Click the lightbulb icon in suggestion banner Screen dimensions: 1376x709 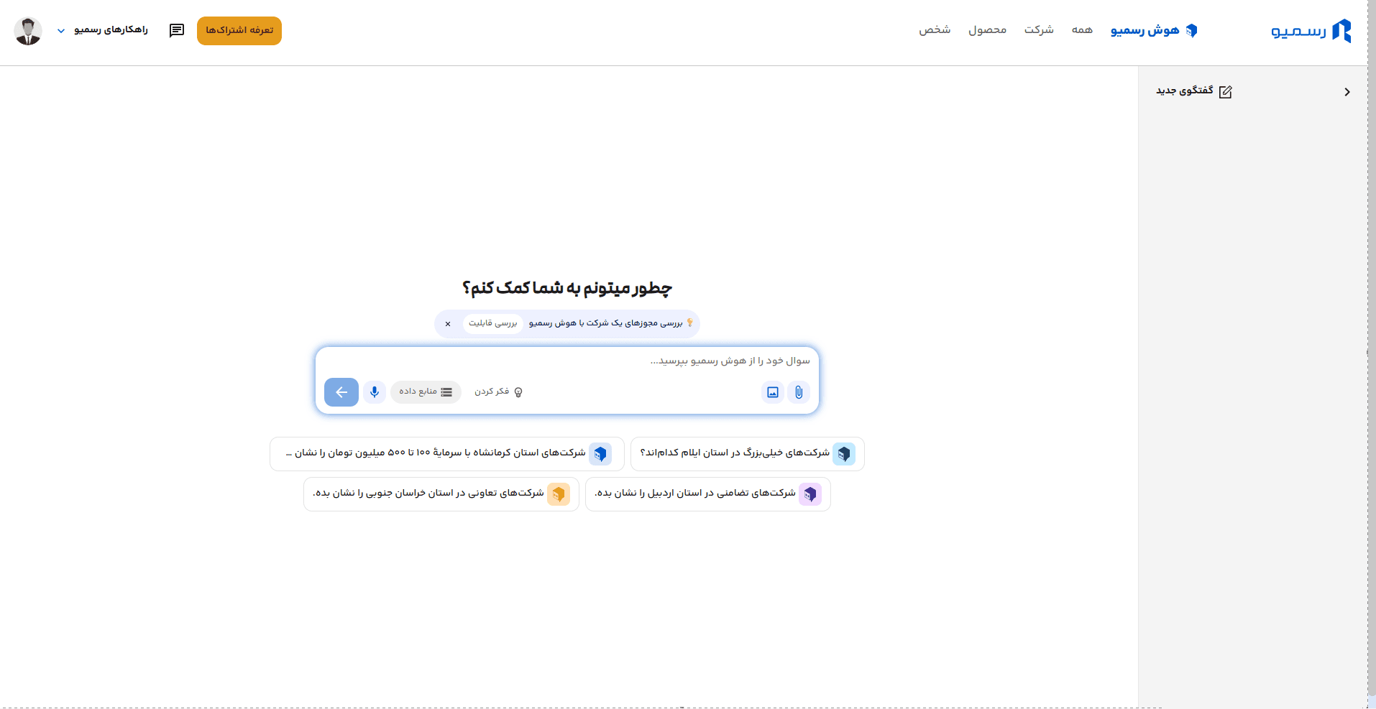click(690, 323)
